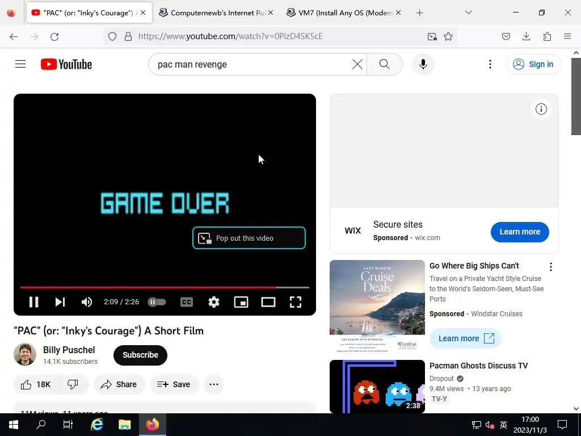
Task: Open the Firefox application menu
Action: click(x=567, y=36)
